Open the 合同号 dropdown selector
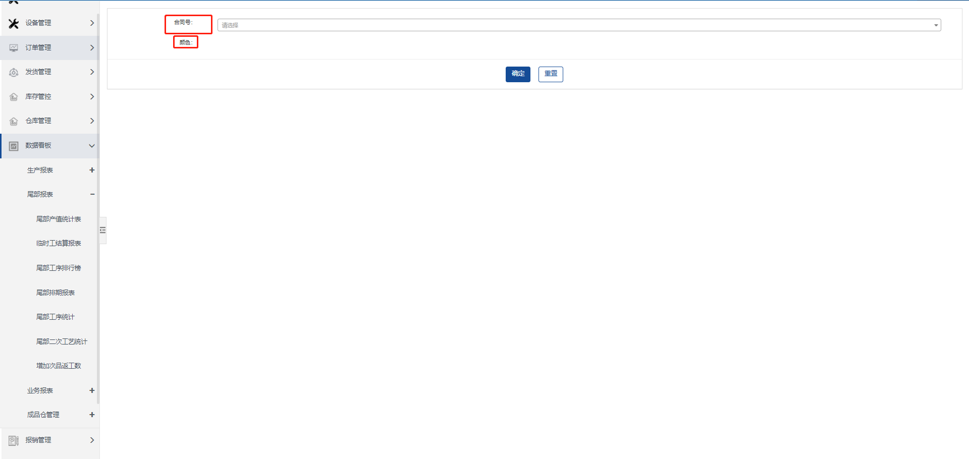This screenshot has height=459, width=969. pos(579,25)
